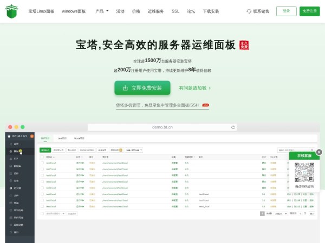325x243 pixels.
Task: Expand the 产品 dropdown menu
Action: coord(102,11)
